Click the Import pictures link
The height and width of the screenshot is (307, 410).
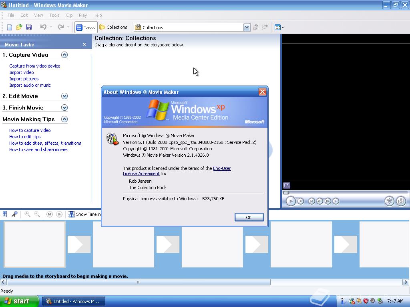24,79
